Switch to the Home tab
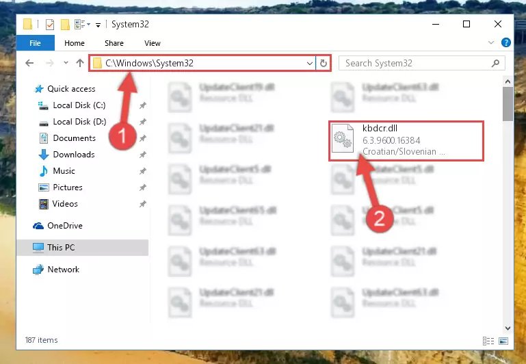Image resolution: width=526 pixels, height=364 pixels. pos(75,43)
